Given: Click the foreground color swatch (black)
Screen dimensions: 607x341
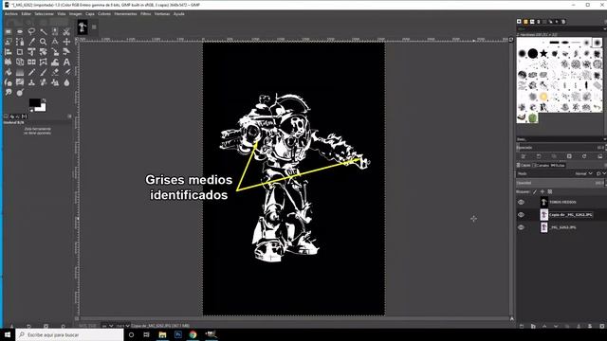Looking at the screenshot, I should pos(35,103).
